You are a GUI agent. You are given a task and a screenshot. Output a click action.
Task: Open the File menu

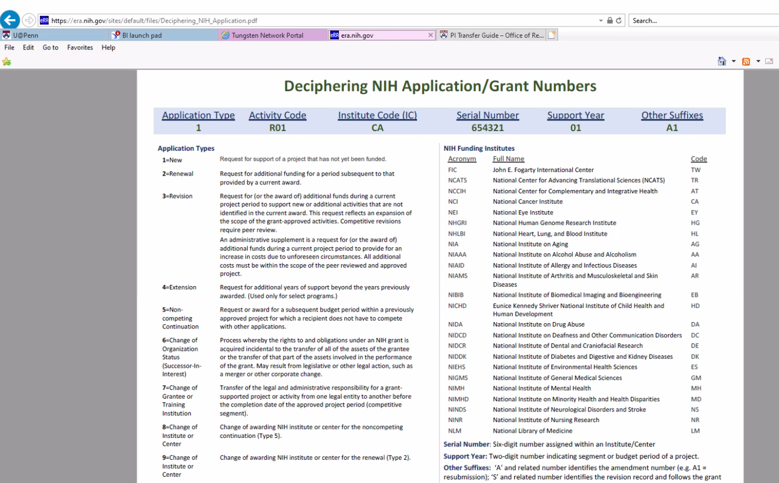(10, 47)
